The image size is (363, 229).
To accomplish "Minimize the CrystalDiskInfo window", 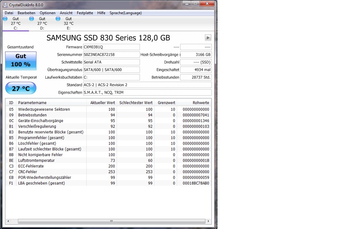I will point(187,4).
